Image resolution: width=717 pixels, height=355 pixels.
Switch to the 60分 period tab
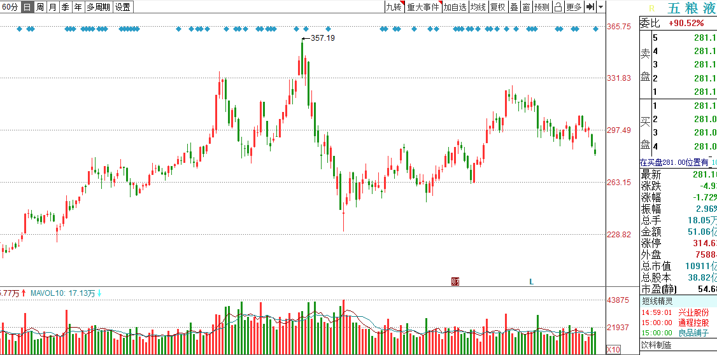click(x=10, y=7)
